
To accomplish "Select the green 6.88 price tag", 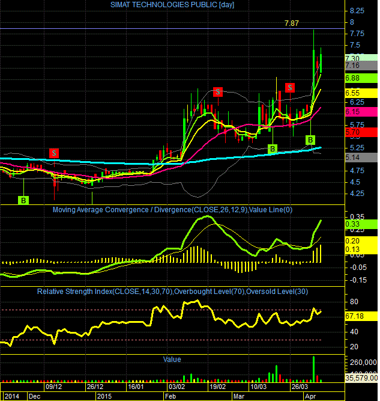I will point(361,78).
